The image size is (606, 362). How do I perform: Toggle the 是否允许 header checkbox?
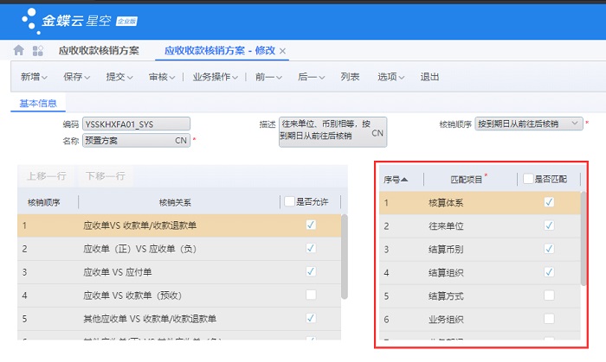point(289,201)
